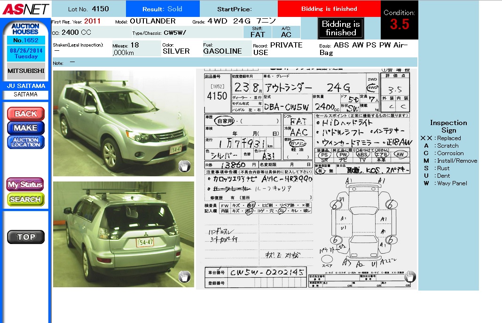Image resolution: width=502 pixels, height=323 pixels.
Task: Click hand icon on rear car photo
Action: [184, 276]
